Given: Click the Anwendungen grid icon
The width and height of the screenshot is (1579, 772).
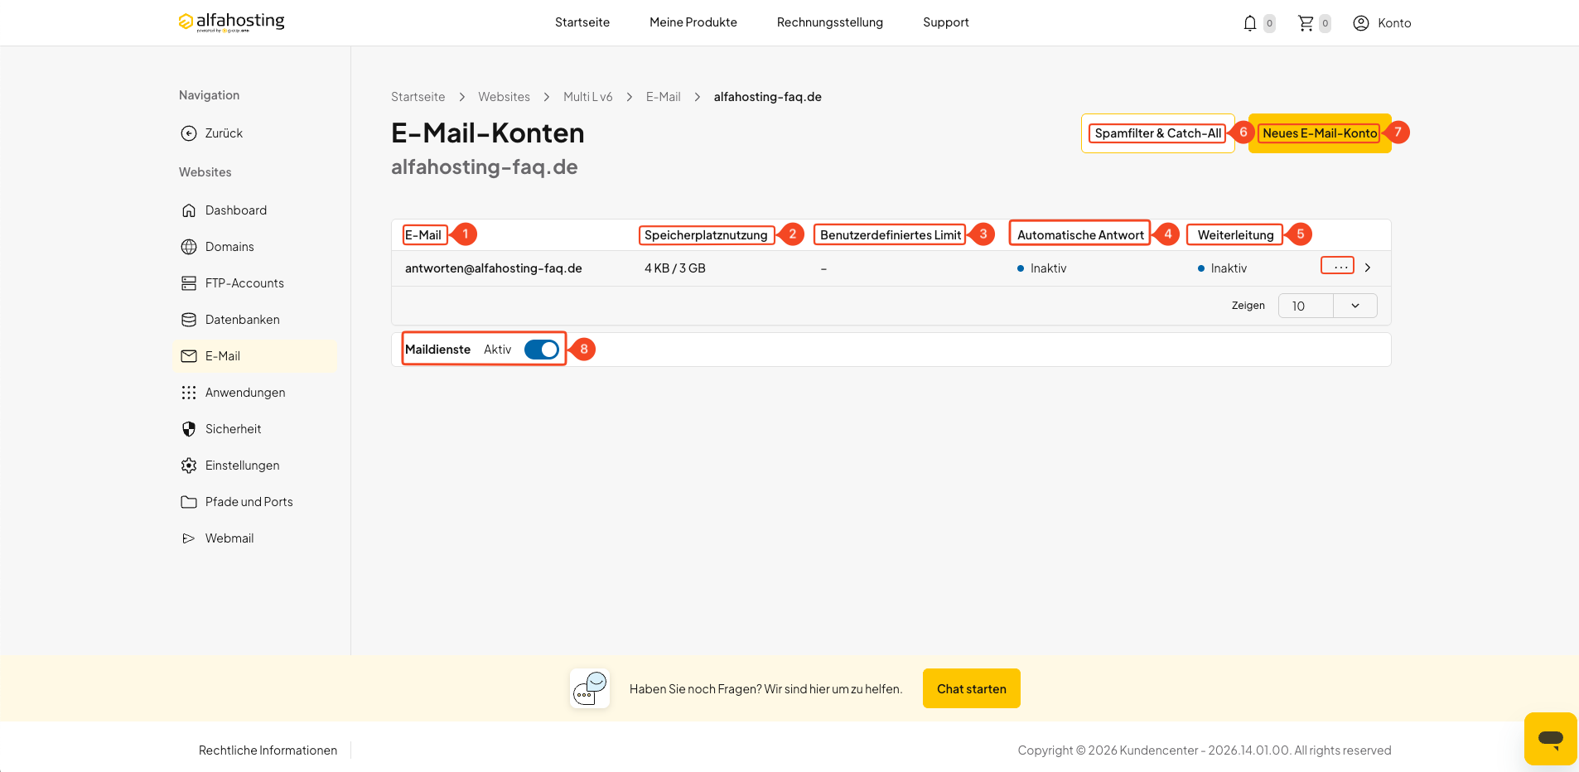Looking at the screenshot, I should click(x=189, y=393).
